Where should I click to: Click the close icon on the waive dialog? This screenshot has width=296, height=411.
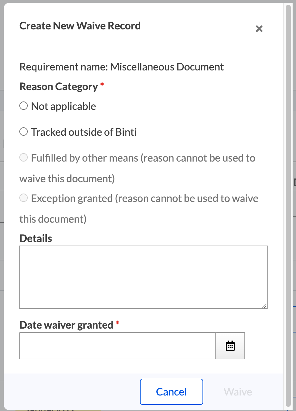[259, 28]
